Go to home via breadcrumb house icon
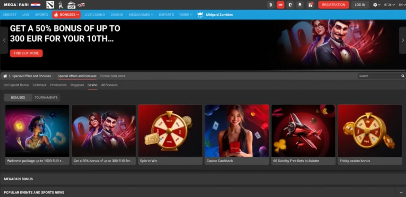The width and height of the screenshot is (406, 197). (x=5, y=76)
